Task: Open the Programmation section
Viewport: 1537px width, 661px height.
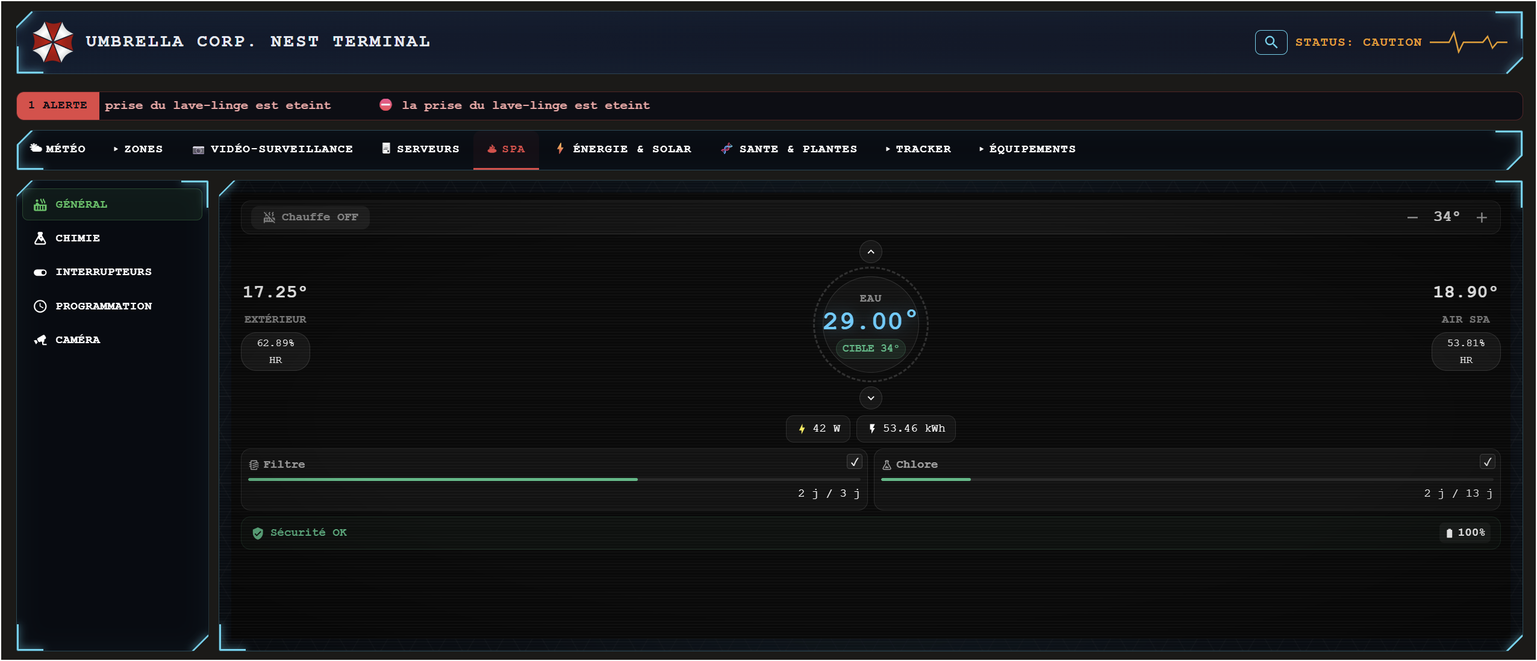Action: point(112,306)
